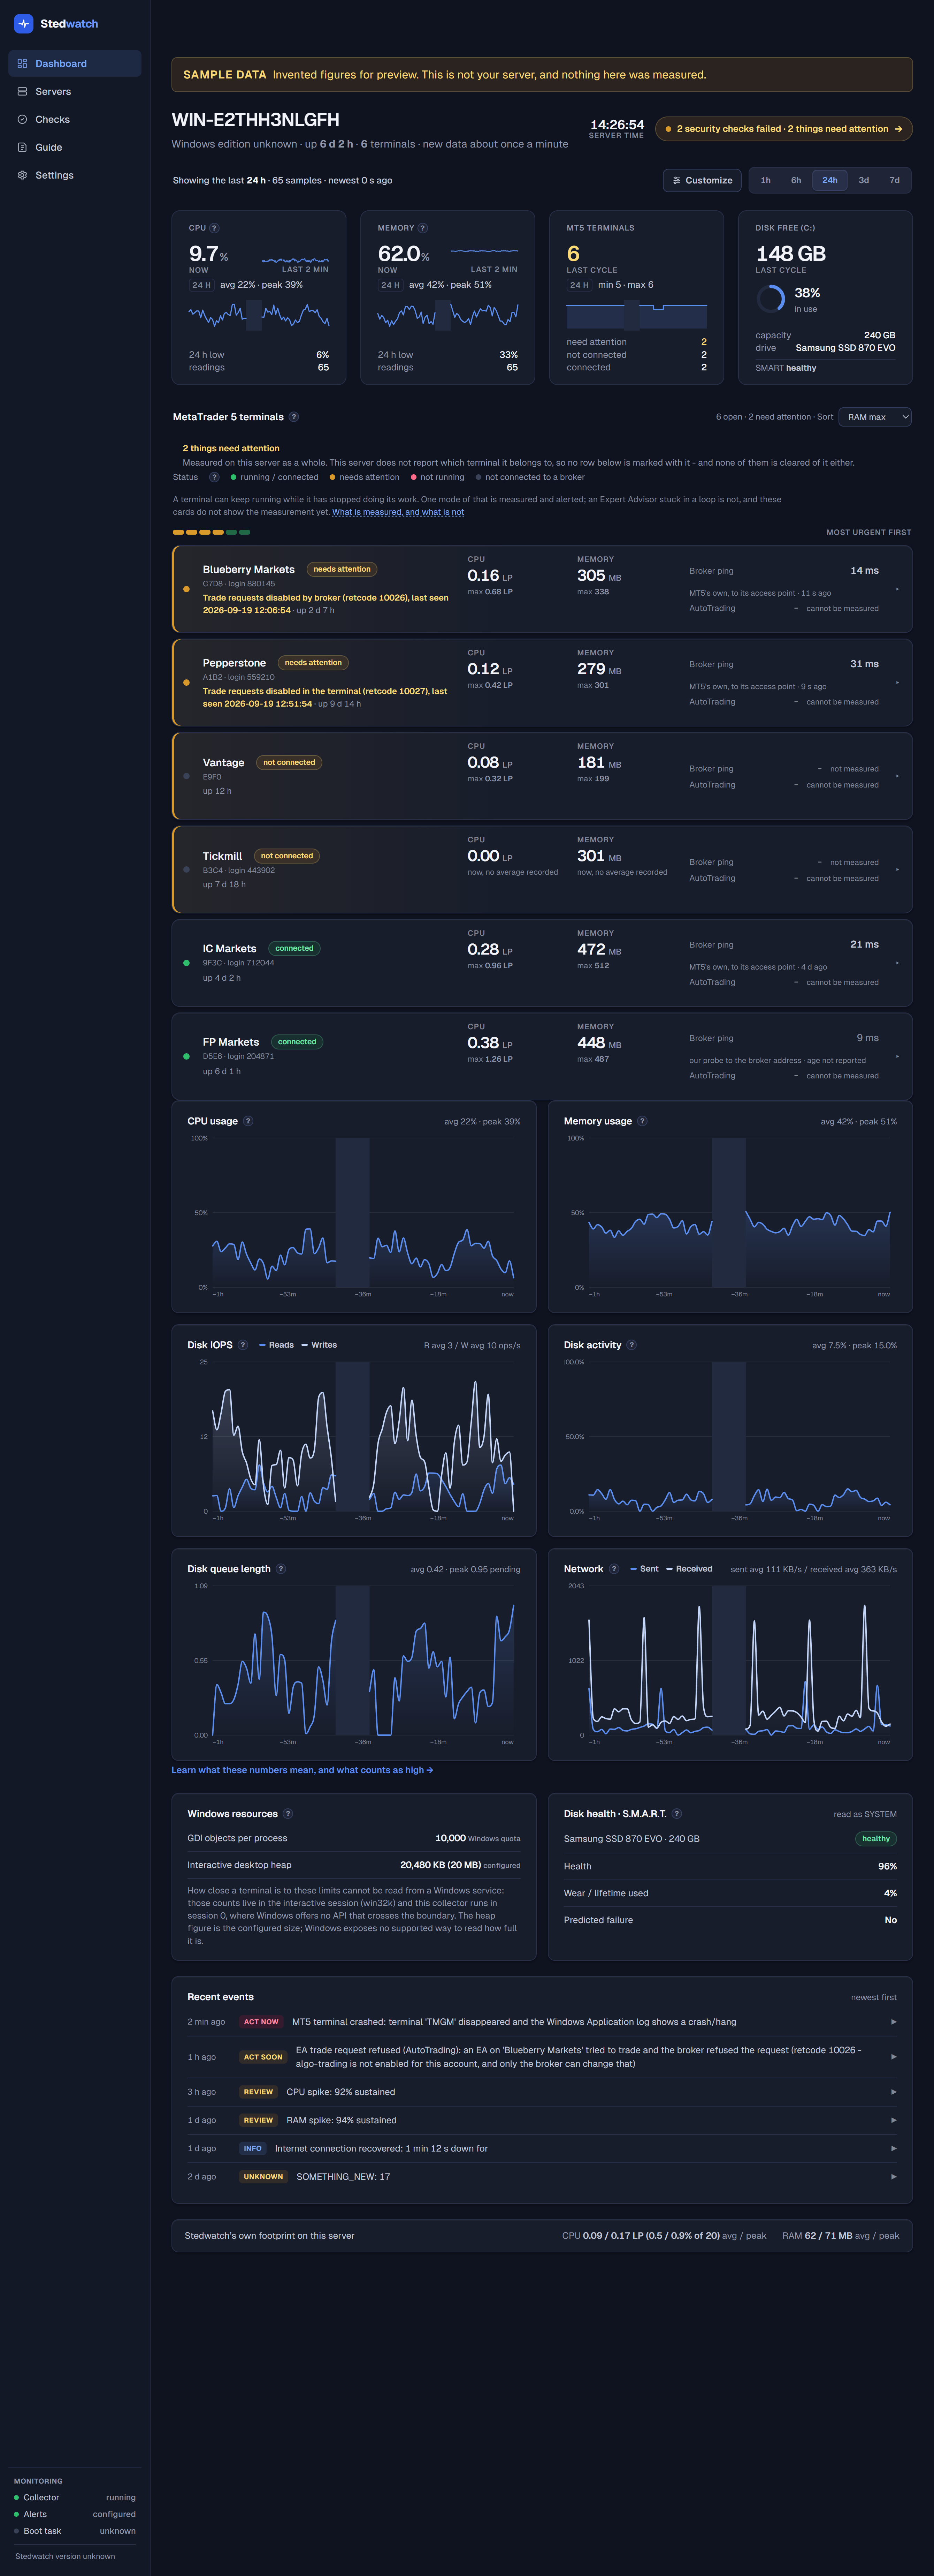The image size is (934, 2576).
Task: Expand the Blueberry Markets terminal card
Action: click(x=542, y=589)
